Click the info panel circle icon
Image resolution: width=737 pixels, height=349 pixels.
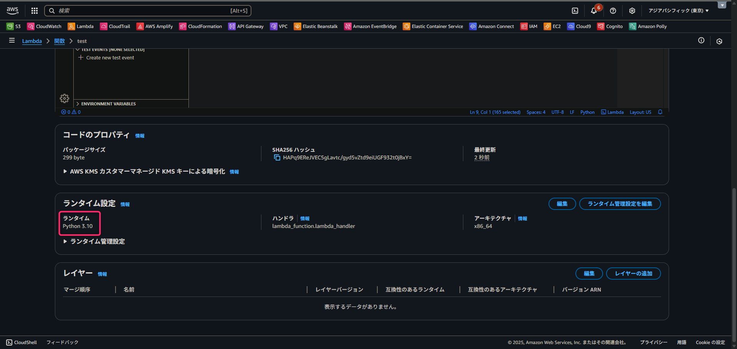tap(701, 41)
